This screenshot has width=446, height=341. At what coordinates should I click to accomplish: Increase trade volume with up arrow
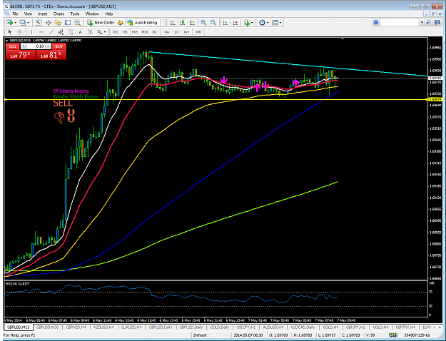(48, 46)
